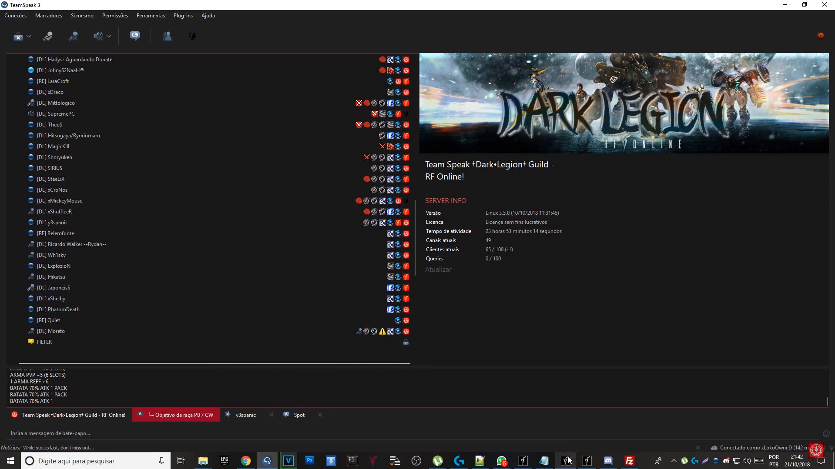
Task: Click the muted microphone icon beside [DL] Moreto
Action: 31,331
